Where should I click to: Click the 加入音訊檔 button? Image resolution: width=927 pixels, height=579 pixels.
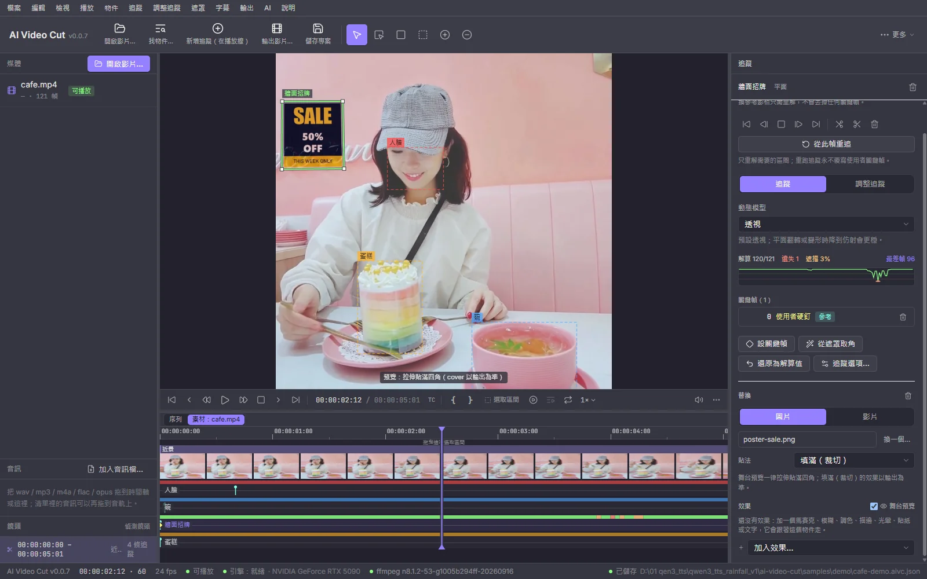pos(115,469)
